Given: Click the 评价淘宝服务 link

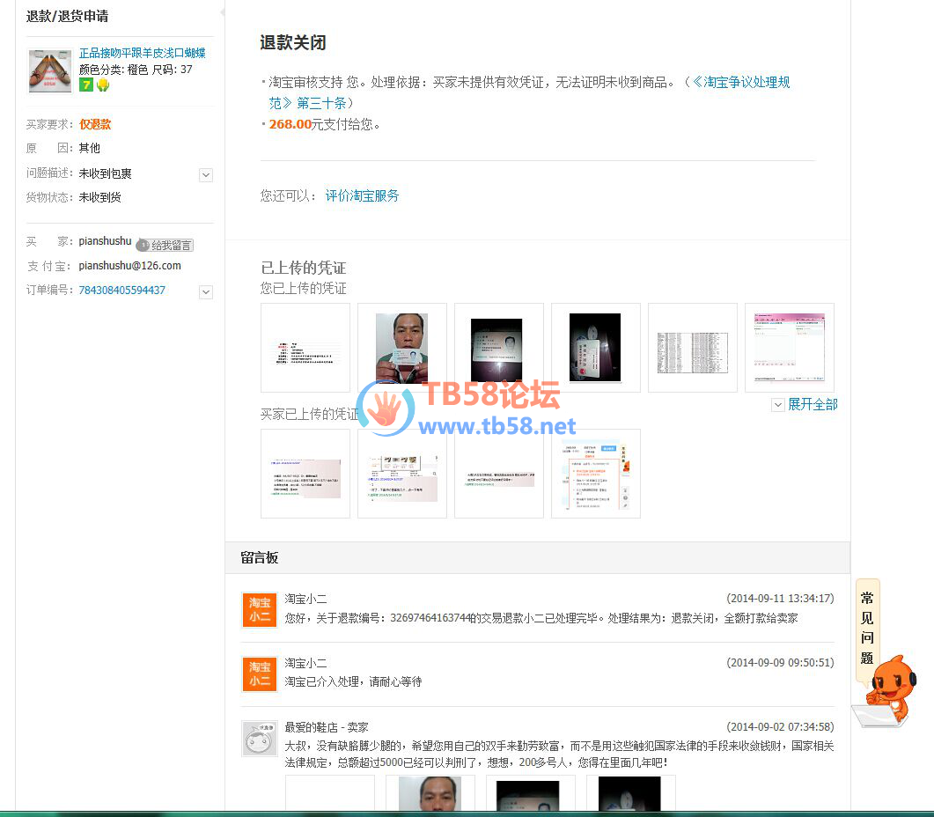Looking at the screenshot, I should point(362,195).
